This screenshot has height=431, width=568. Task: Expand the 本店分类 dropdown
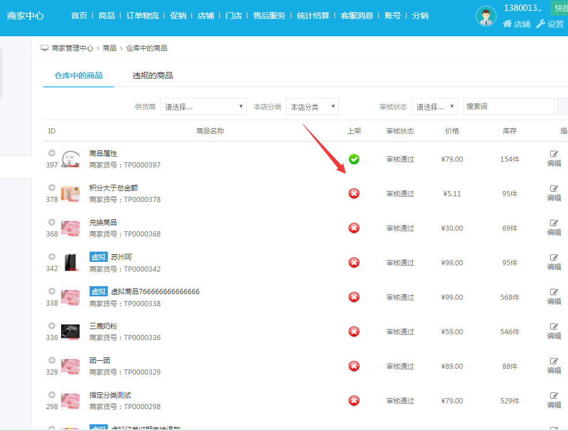(312, 107)
